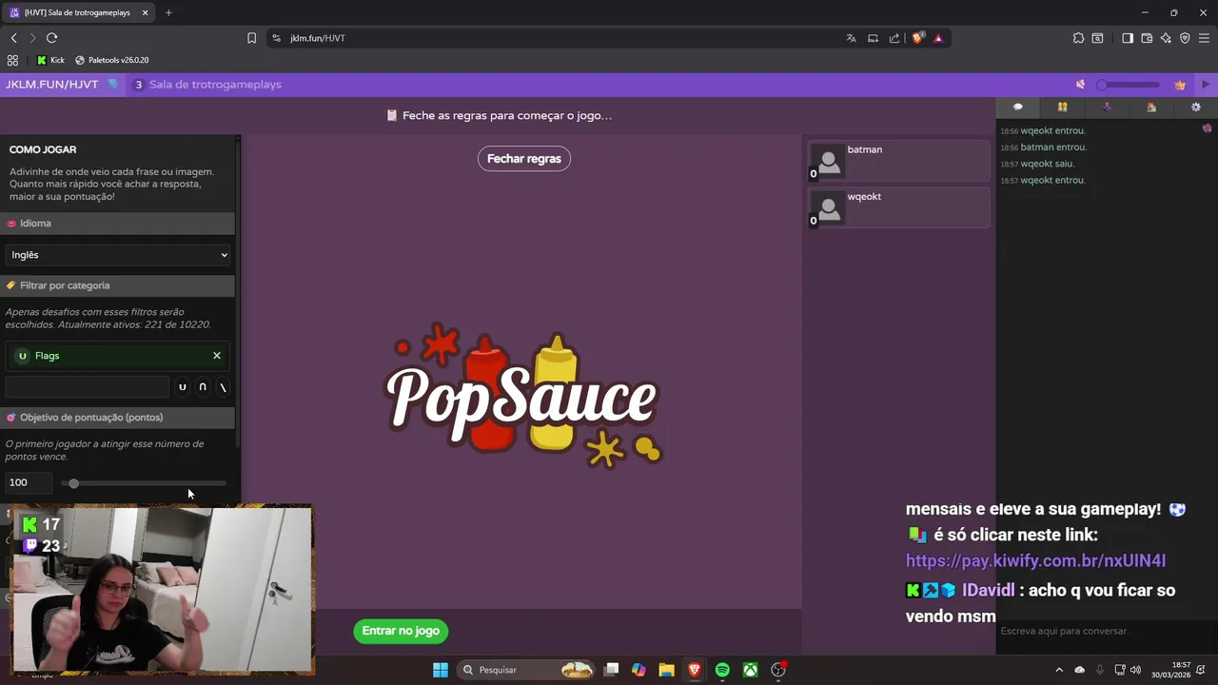Open the Brave Wallet icon

tap(1147, 38)
